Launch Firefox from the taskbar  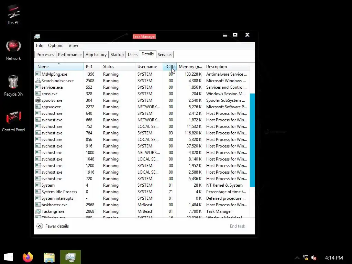(28, 257)
